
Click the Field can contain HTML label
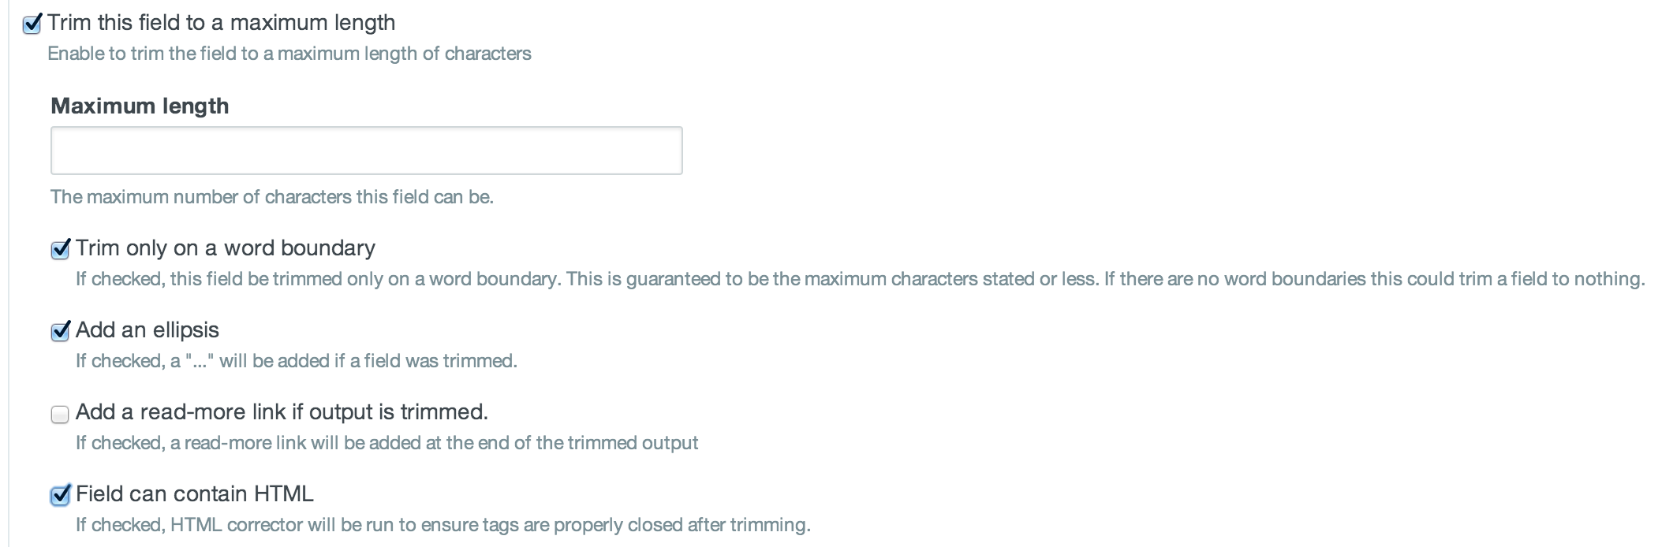[194, 493]
